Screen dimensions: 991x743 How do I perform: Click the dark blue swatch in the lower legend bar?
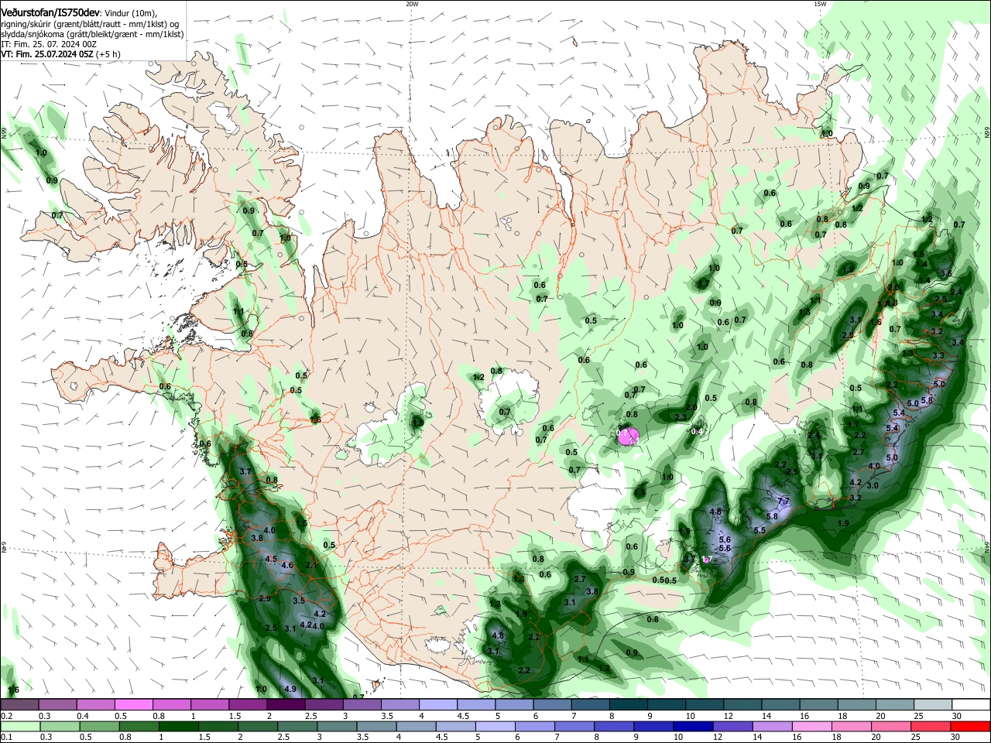point(691,727)
